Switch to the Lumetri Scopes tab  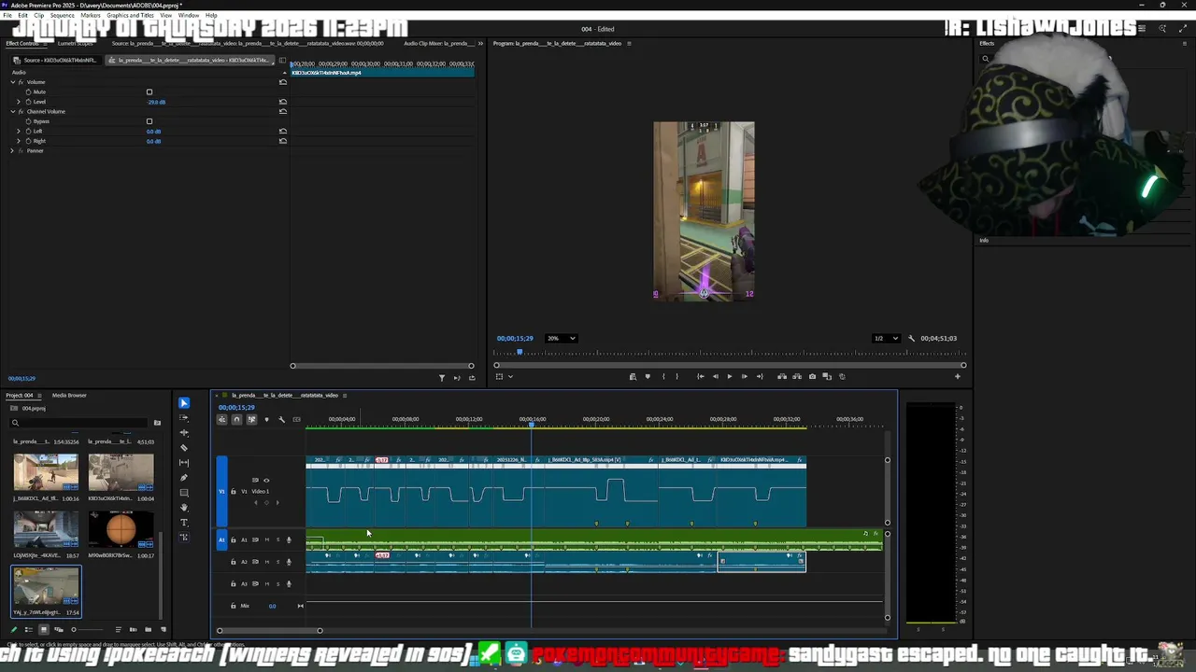pos(76,43)
